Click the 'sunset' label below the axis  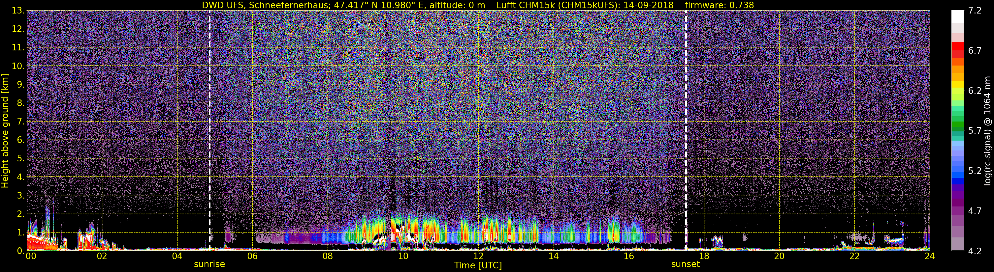pyautogui.click(x=685, y=264)
